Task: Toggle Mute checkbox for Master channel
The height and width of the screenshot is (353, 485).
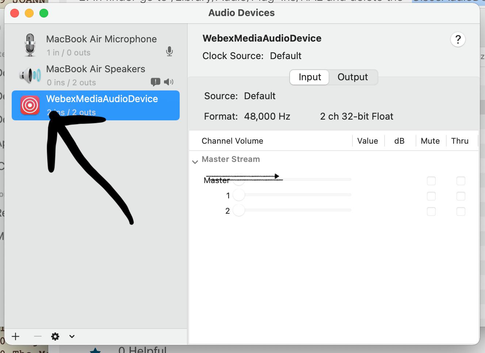Action: tap(431, 181)
